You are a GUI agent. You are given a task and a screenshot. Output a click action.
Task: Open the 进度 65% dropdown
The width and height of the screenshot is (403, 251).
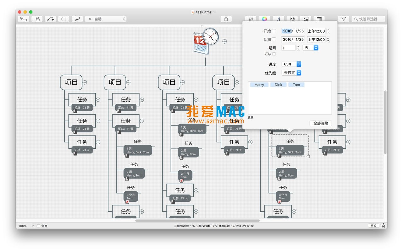point(292,64)
